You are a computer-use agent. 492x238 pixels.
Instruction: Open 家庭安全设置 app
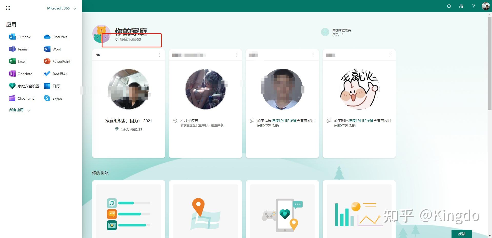pos(24,86)
